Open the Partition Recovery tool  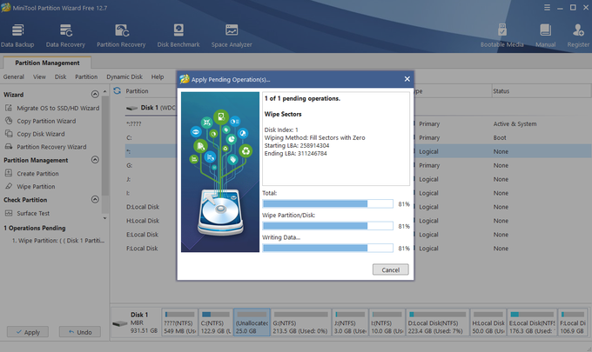[121, 33]
